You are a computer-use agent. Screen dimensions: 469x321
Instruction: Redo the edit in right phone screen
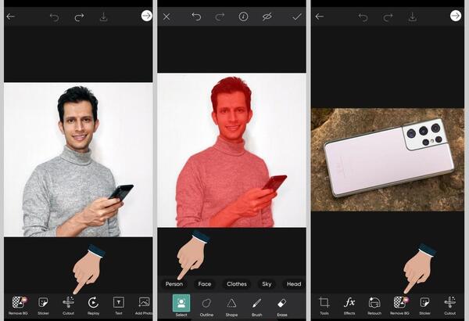tap(388, 17)
